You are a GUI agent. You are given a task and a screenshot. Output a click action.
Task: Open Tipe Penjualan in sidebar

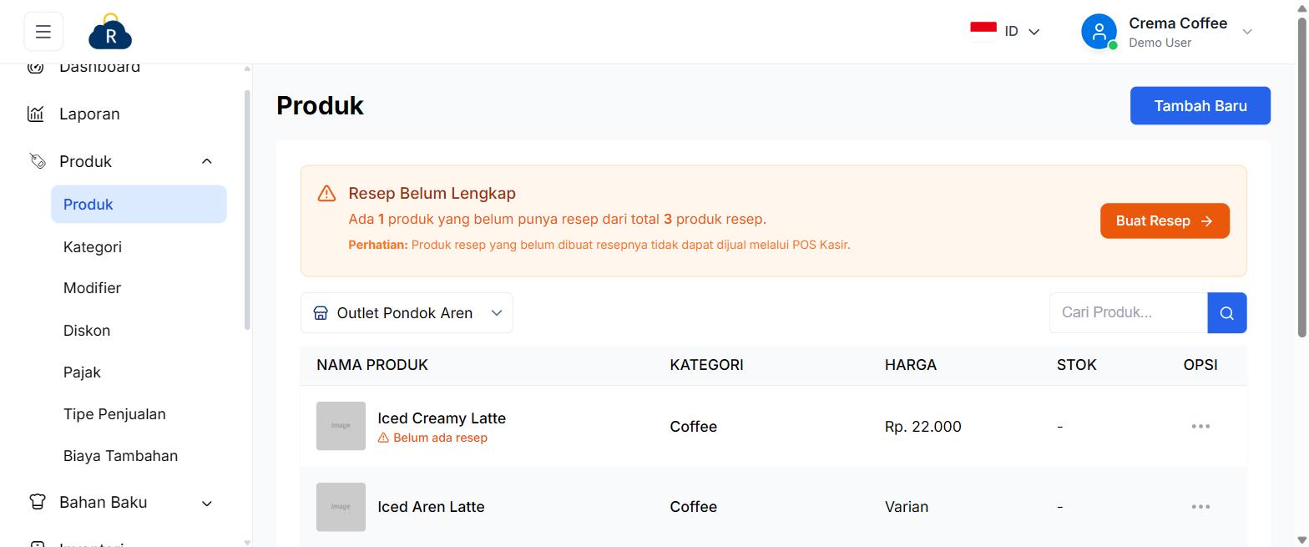114,414
